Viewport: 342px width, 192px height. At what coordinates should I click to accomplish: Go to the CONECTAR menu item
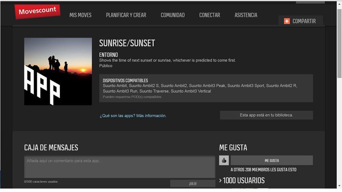[x=209, y=15]
